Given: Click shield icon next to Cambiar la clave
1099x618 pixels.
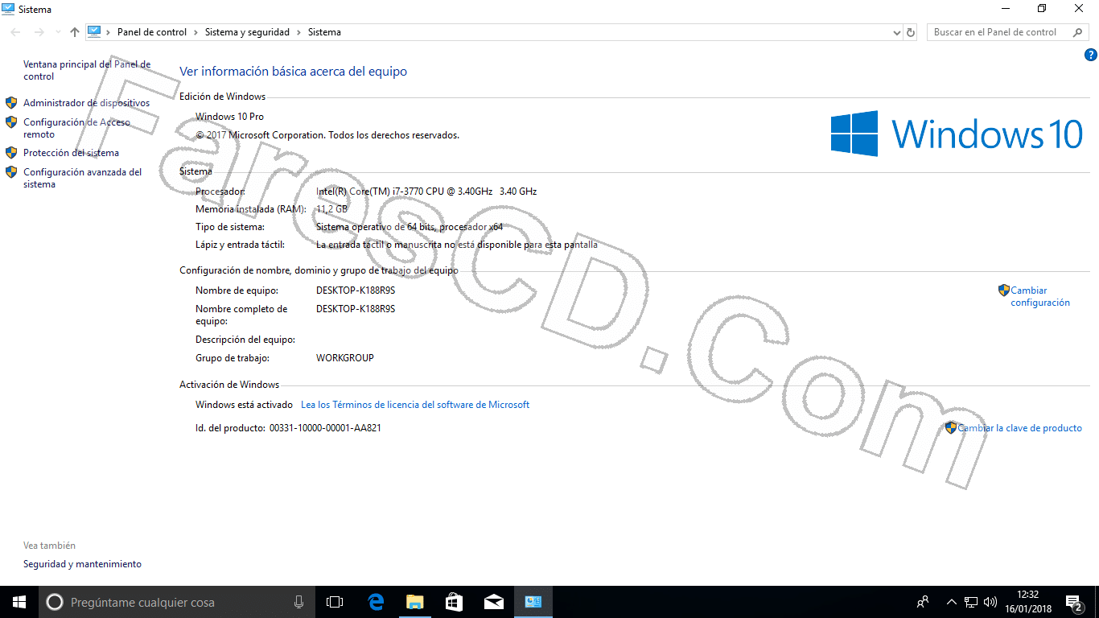Looking at the screenshot, I should [x=951, y=428].
